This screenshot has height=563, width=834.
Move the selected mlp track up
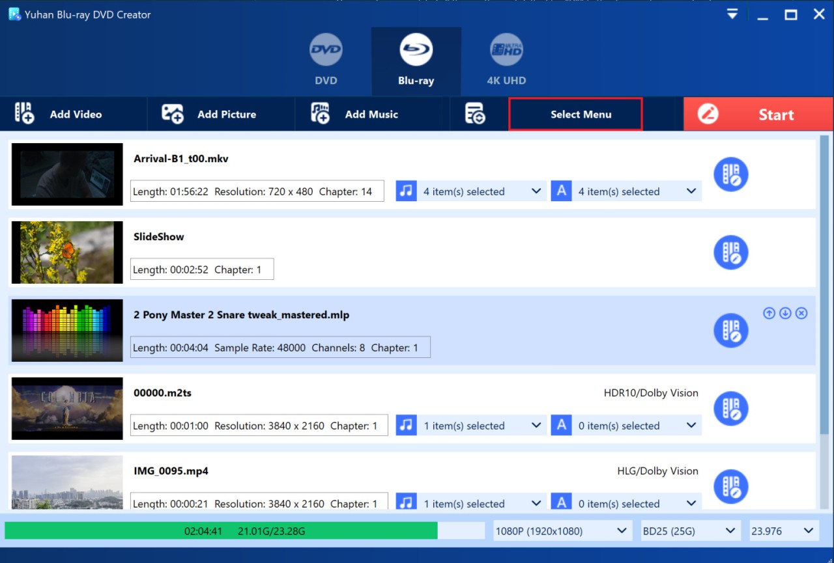[769, 313]
